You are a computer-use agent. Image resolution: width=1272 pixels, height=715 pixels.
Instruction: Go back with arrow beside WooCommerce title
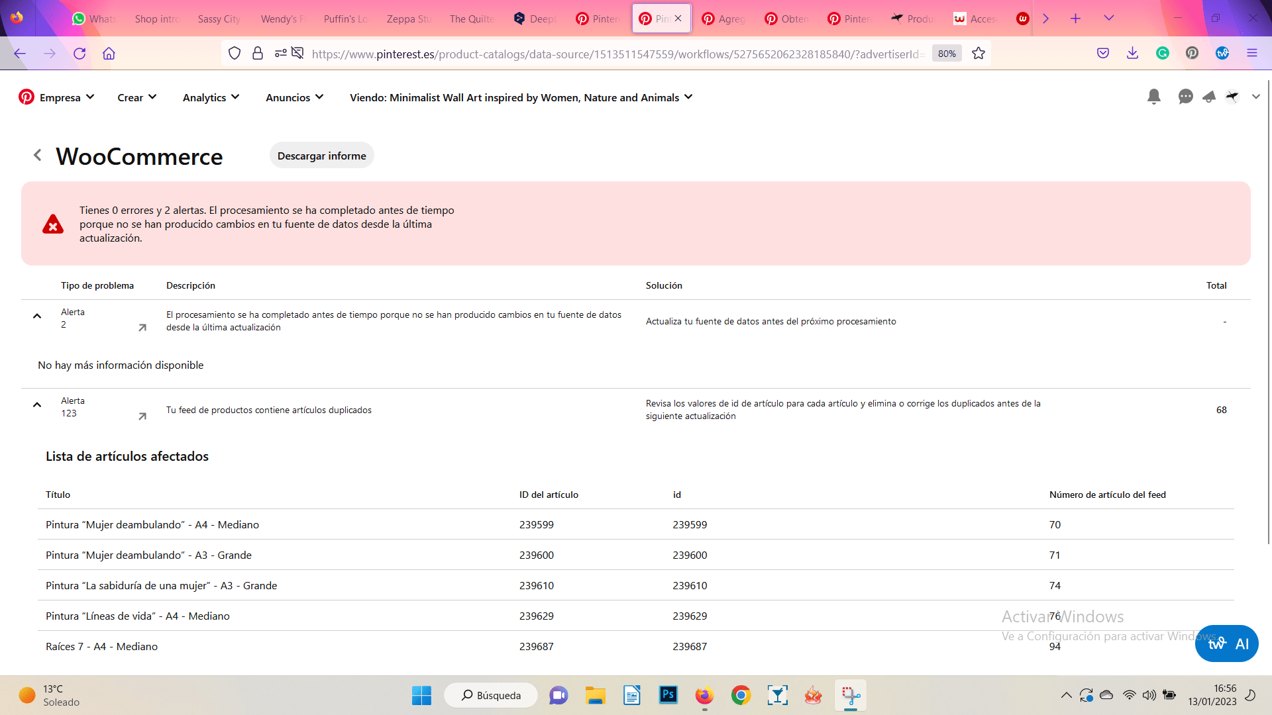[38, 155]
